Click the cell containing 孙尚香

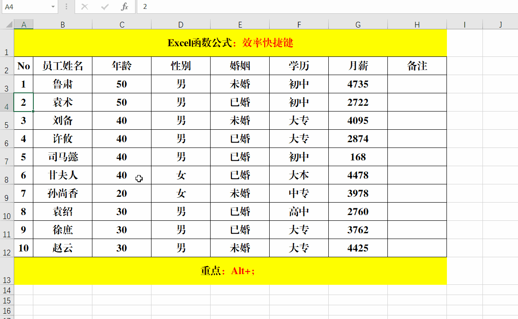[62, 193]
